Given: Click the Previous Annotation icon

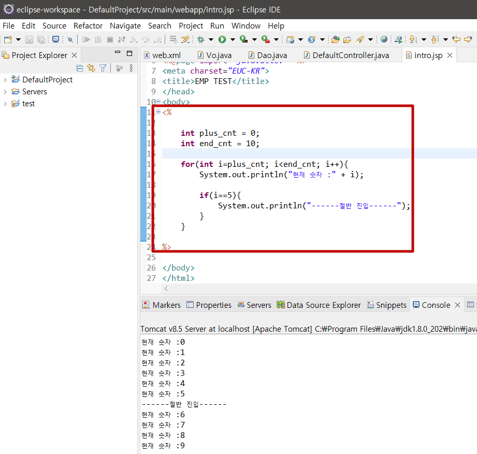Looking at the screenshot, I should pyautogui.click(x=435, y=39).
